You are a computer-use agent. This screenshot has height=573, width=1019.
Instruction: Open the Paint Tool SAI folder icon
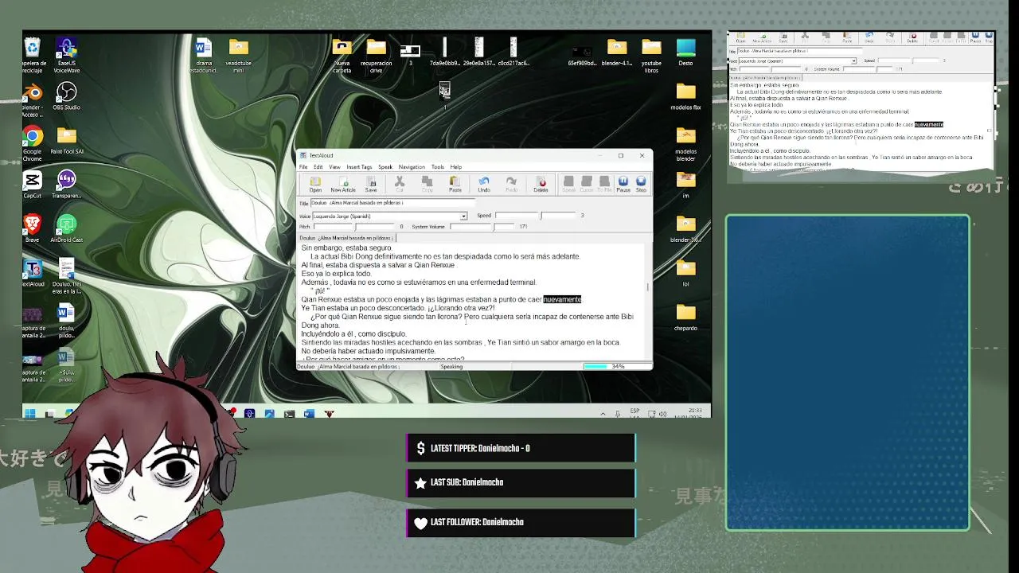[67, 141]
